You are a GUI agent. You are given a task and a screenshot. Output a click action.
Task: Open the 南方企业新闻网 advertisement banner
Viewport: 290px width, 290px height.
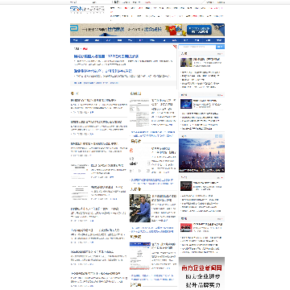pos(201,273)
